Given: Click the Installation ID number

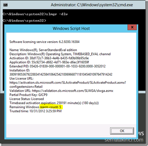Looking at the screenshot, I should click(x=61, y=74).
